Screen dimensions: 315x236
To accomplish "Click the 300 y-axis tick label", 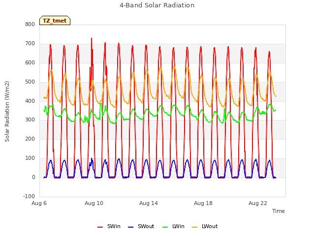I will (x=30, y=120).
